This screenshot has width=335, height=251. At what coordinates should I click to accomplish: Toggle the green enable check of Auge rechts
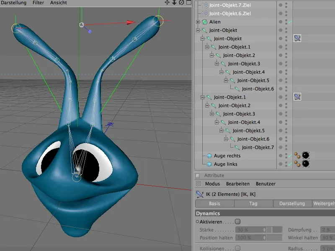(x=290, y=156)
